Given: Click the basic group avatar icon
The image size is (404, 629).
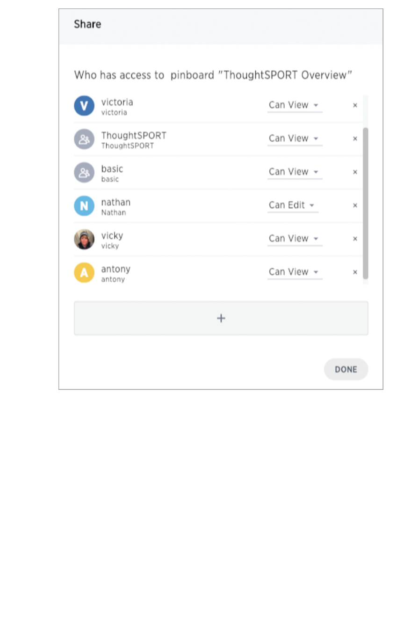Looking at the screenshot, I should click(x=84, y=173).
